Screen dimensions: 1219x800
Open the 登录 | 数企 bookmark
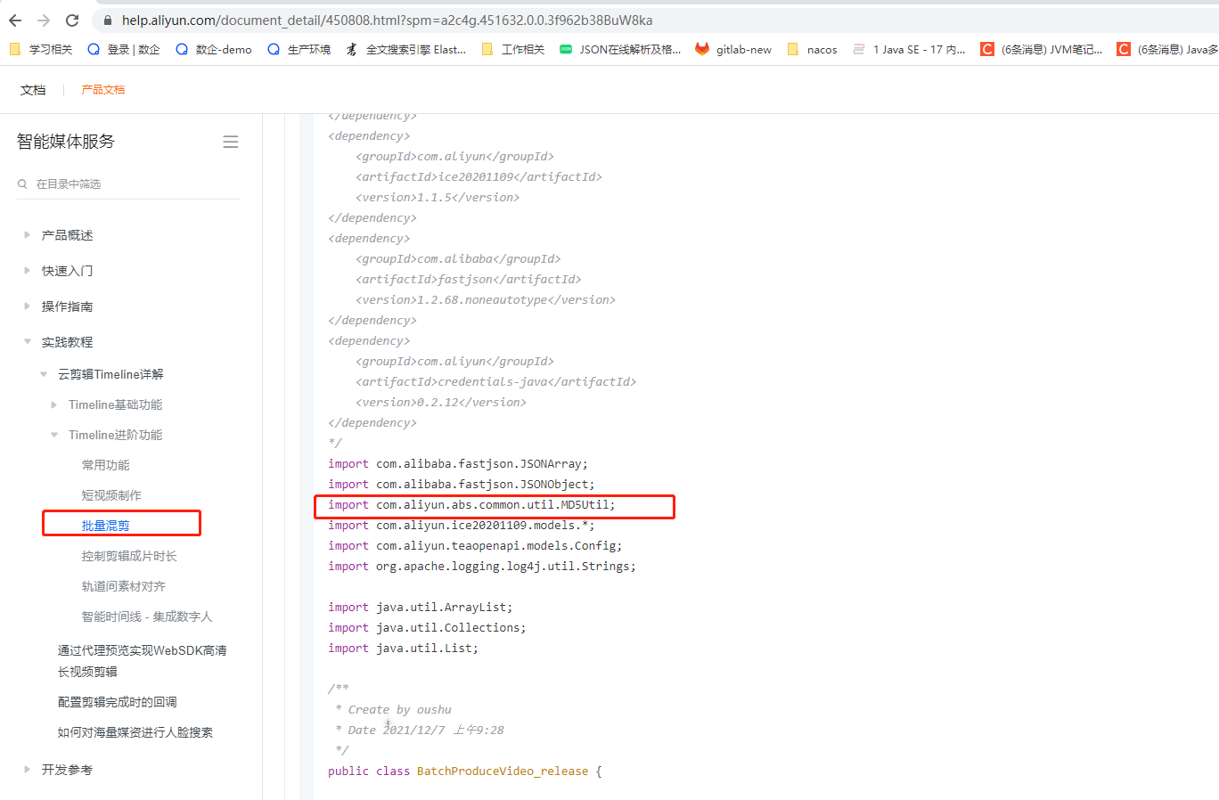(x=124, y=49)
